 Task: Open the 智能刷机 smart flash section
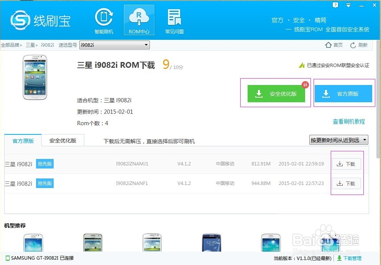[104, 21]
